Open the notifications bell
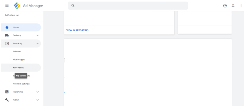 (233, 6)
